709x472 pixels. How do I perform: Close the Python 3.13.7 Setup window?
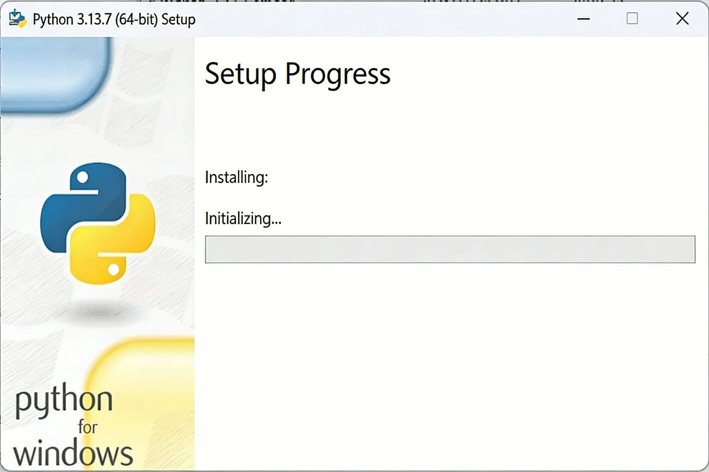682,18
